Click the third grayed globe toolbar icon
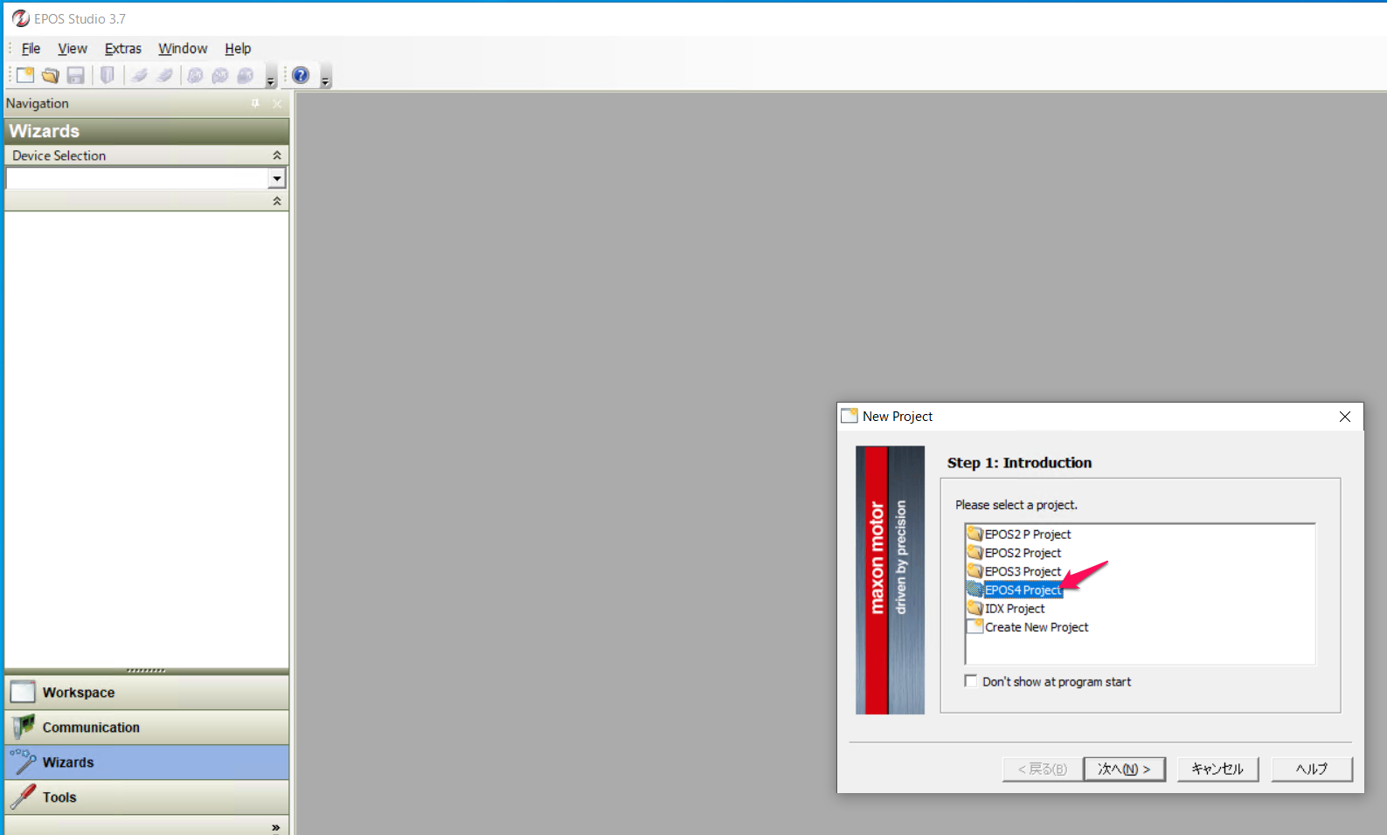 [x=246, y=75]
